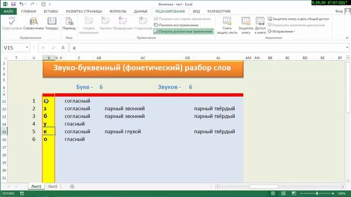This screenshot has height=197, width=351.
Task: Go to Следующее comment
Action: pos(143,23)
